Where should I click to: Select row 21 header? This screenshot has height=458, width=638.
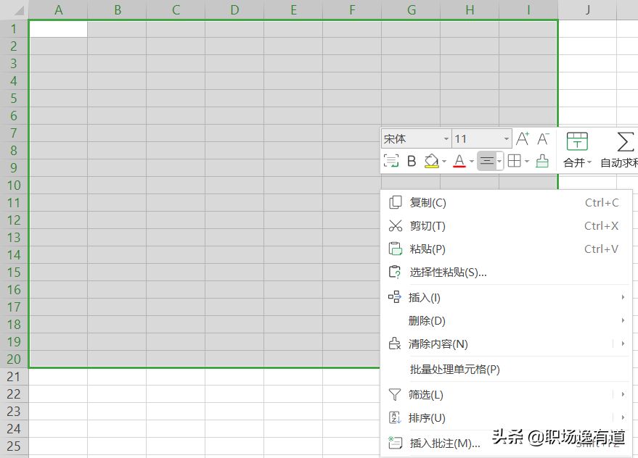coord(14,377)
